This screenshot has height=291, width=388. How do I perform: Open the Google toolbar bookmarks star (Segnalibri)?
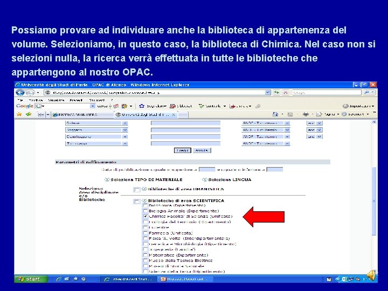click(142, 106)
